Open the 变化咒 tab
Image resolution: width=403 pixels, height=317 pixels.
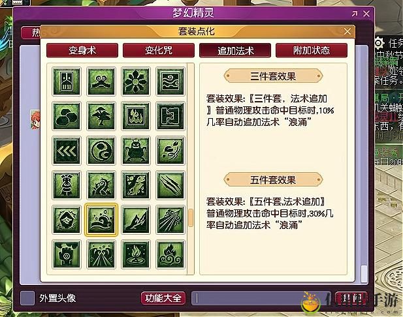coord(159,50)
